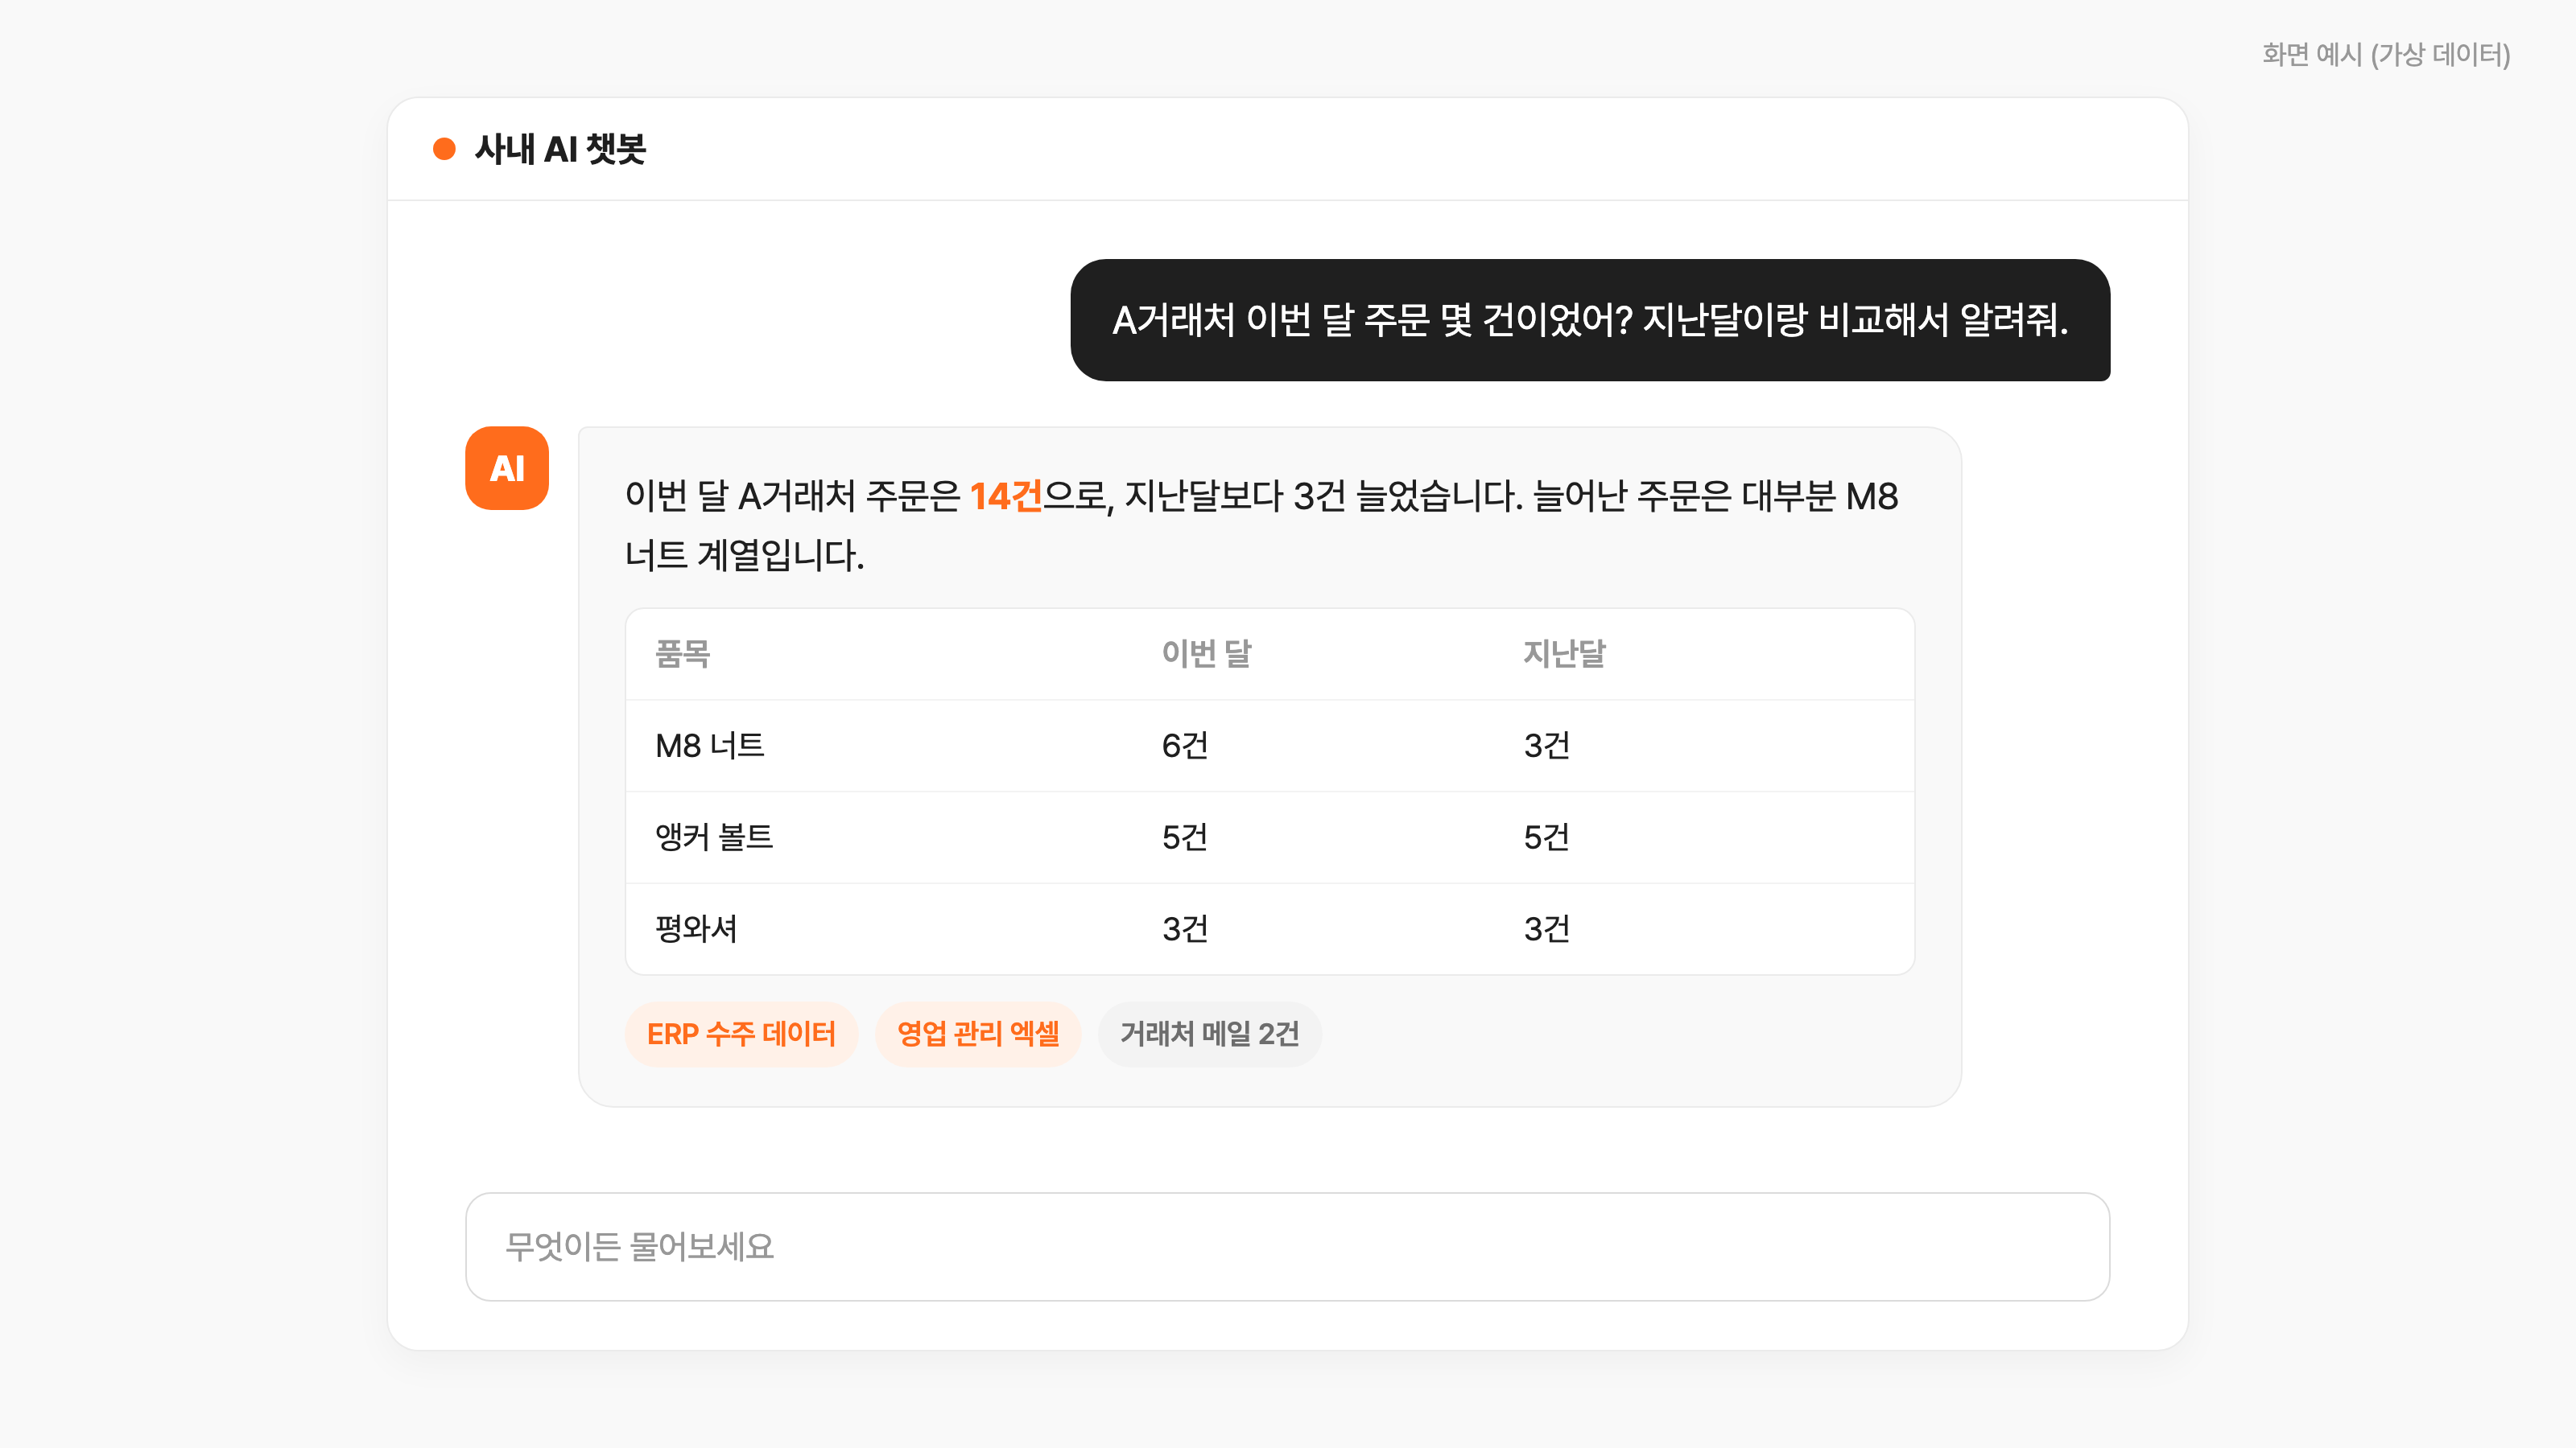
Task: Click the 사내 AI 챗봇 header title
Action: click(x=560, y=149)
